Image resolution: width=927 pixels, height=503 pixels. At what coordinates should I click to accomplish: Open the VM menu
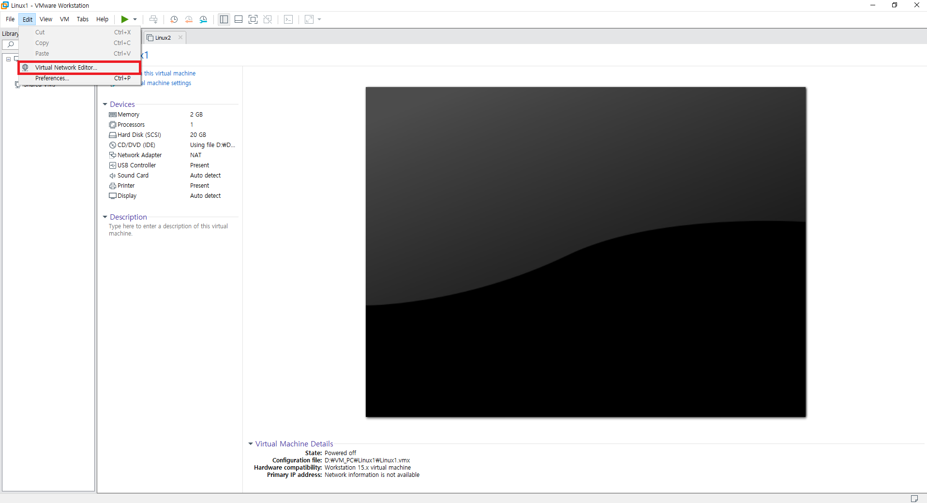click(64, 19)
